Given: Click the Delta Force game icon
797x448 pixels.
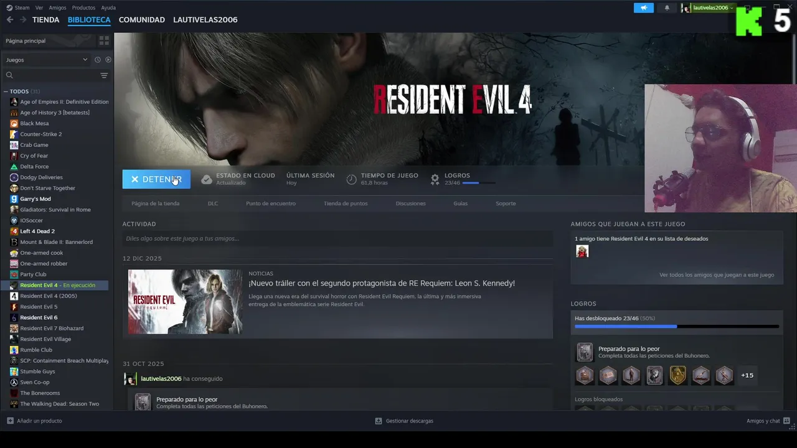Looking at the screenshot, I should tap(14, 167).
